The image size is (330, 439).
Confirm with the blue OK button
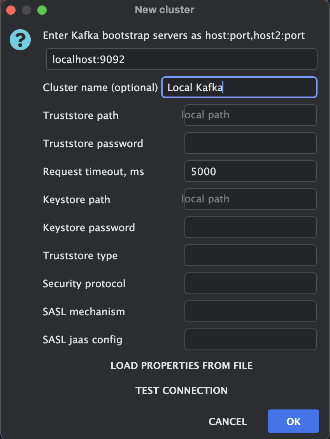[x=293, y=421]
